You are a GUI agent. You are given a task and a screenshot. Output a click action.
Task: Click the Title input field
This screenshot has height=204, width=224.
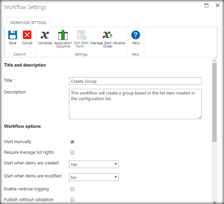tap(135, 81)
